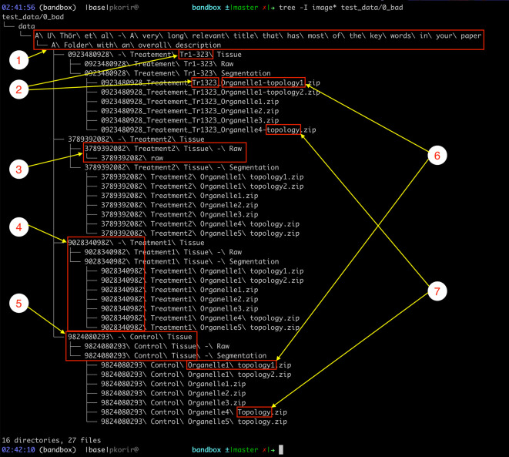Select 9824080293 Control Organelle5 topology.zip
Image resolution: width=509 pixels, height=457 pixels.
pos(194,422)
